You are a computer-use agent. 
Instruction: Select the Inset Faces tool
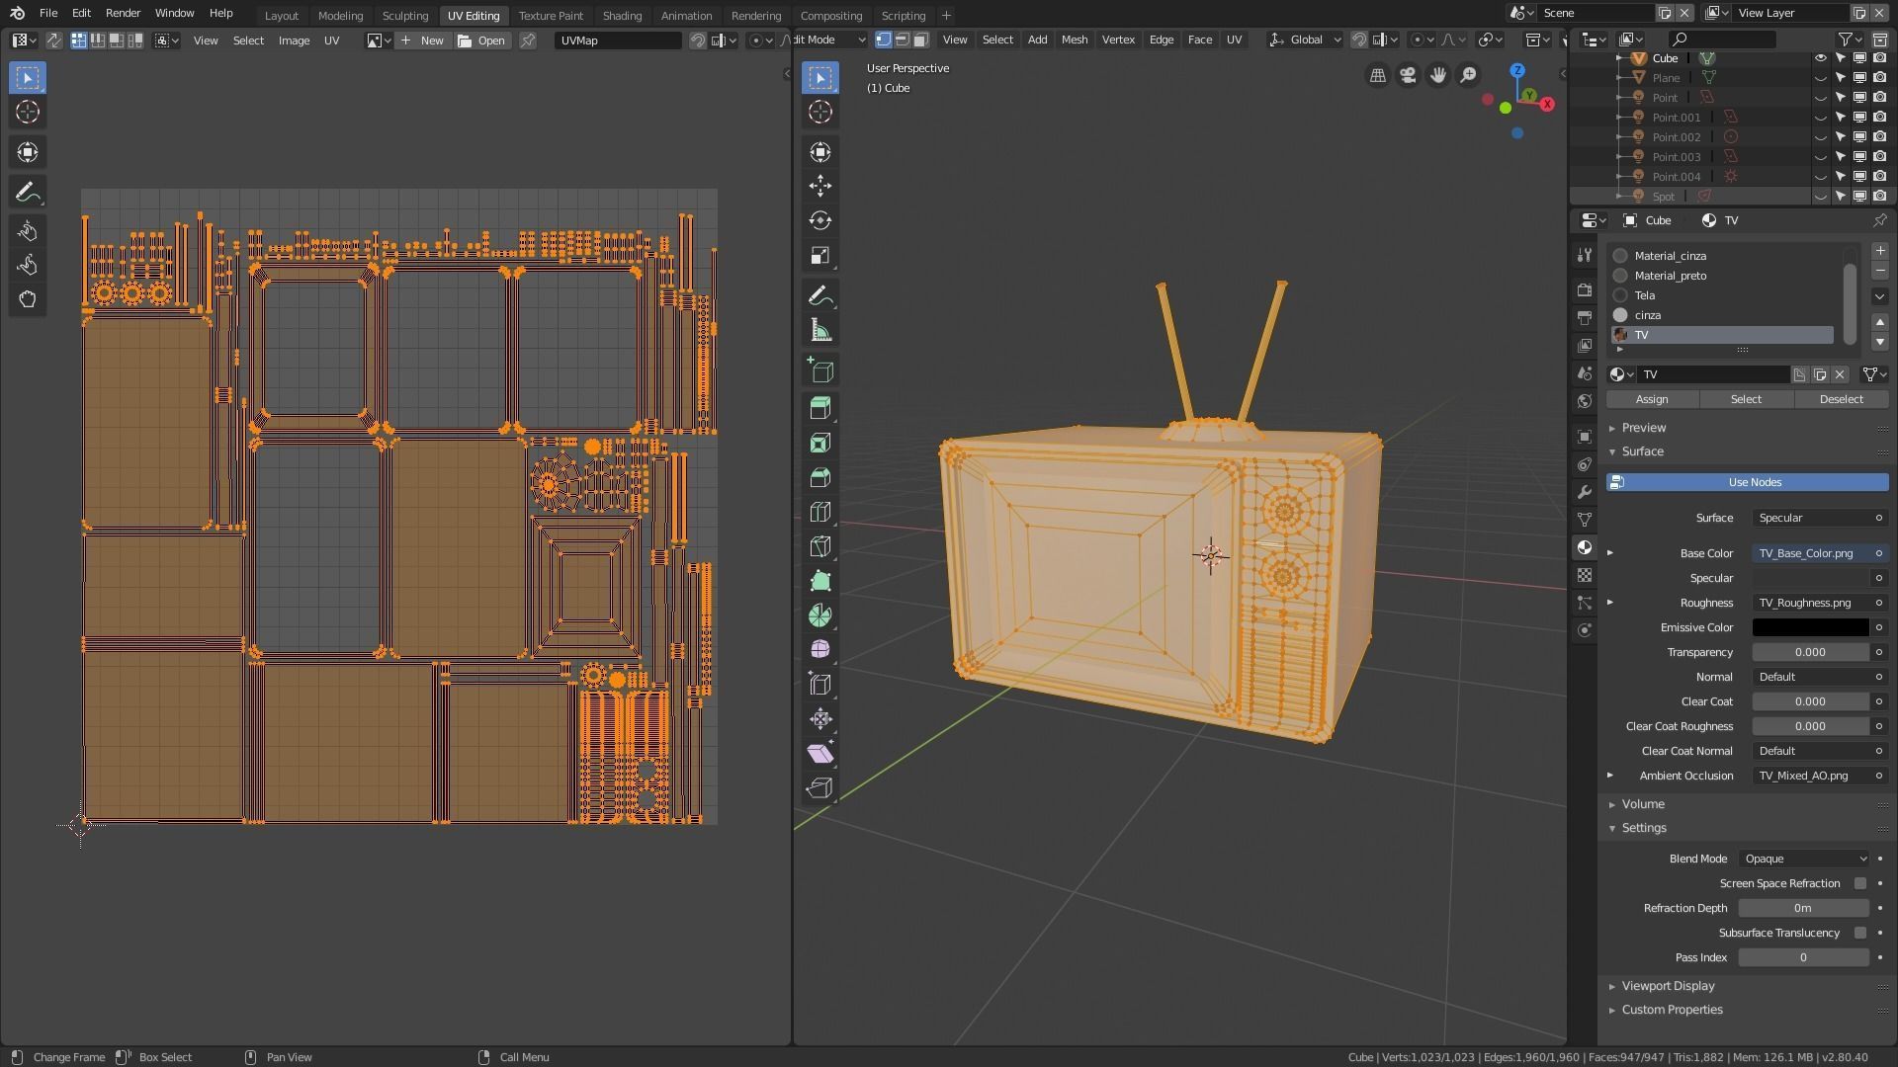820,444
